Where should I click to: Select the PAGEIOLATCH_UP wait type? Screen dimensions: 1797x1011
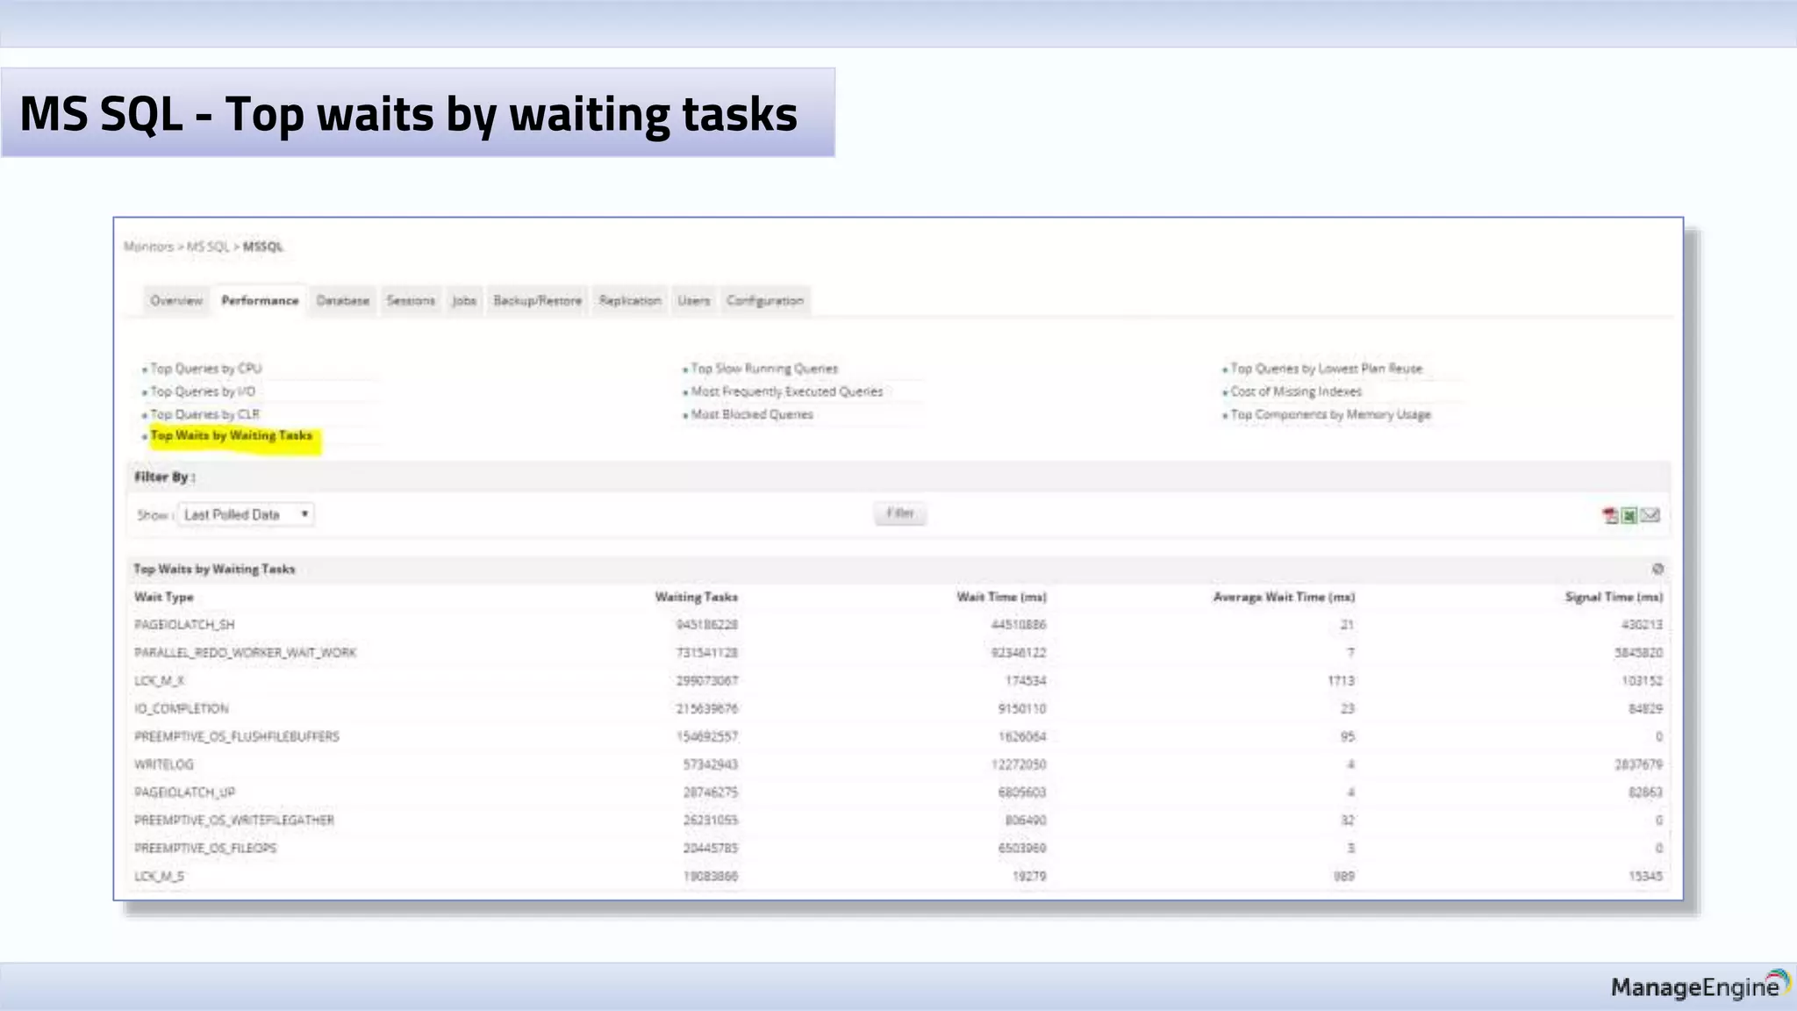185,792
